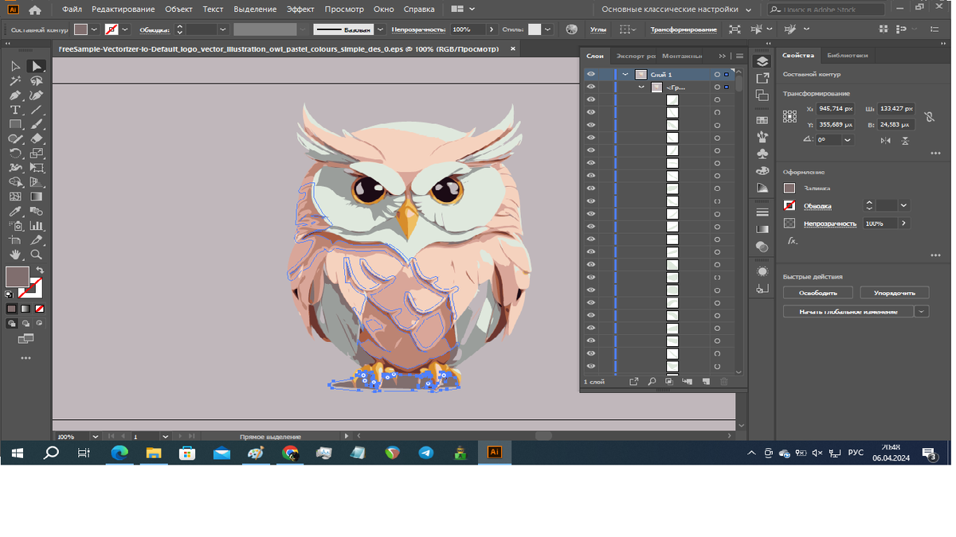Click the Углы button in control bar
Screen dimensions: 956x537
(x=597, y=29)
